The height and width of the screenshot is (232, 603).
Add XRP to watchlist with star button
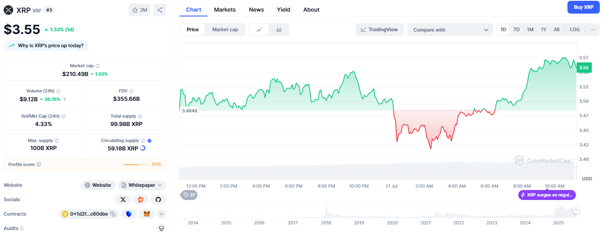point(139,10)
